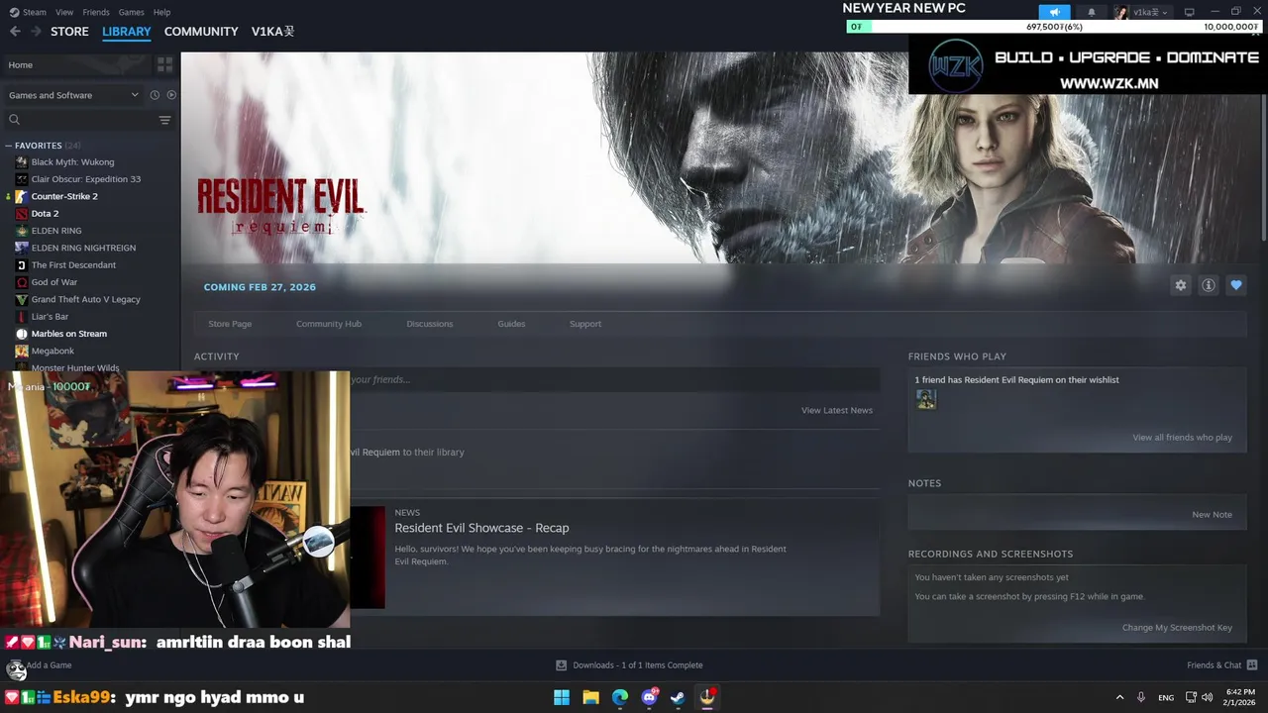Open the advanced filter options icon
This screenshot has height=713, width=1268.
164,120
